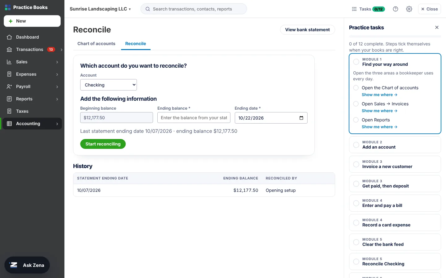The height and width of the screenshot is (278, 446).
Task: Tick the Invoice a new customer circle
Action: pyautogui.click(x=356, y=164)
